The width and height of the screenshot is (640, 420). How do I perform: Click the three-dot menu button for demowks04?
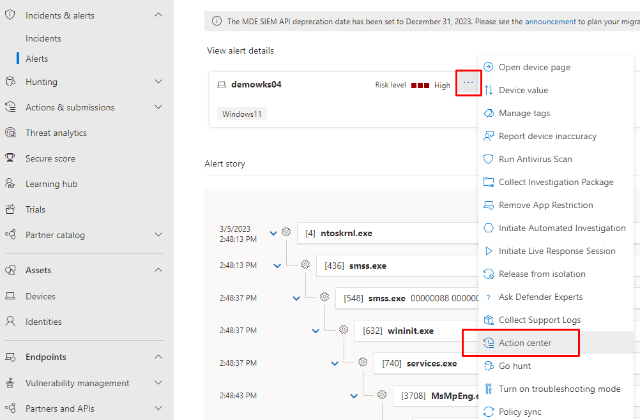tap(468, 83)
